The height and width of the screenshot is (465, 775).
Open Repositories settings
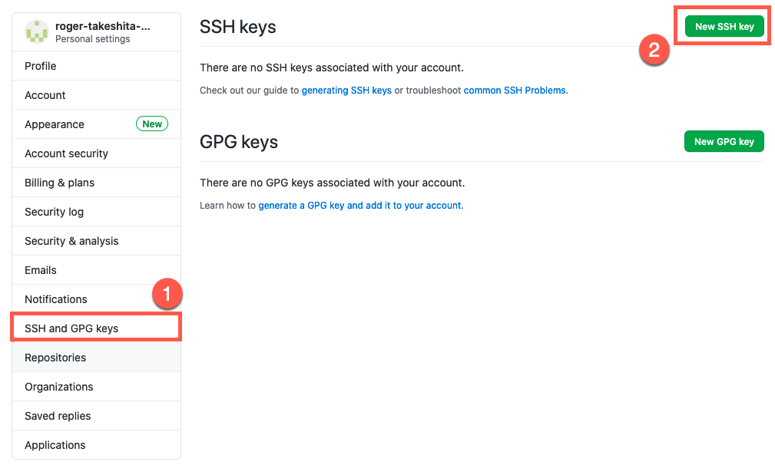coord(55,358)
